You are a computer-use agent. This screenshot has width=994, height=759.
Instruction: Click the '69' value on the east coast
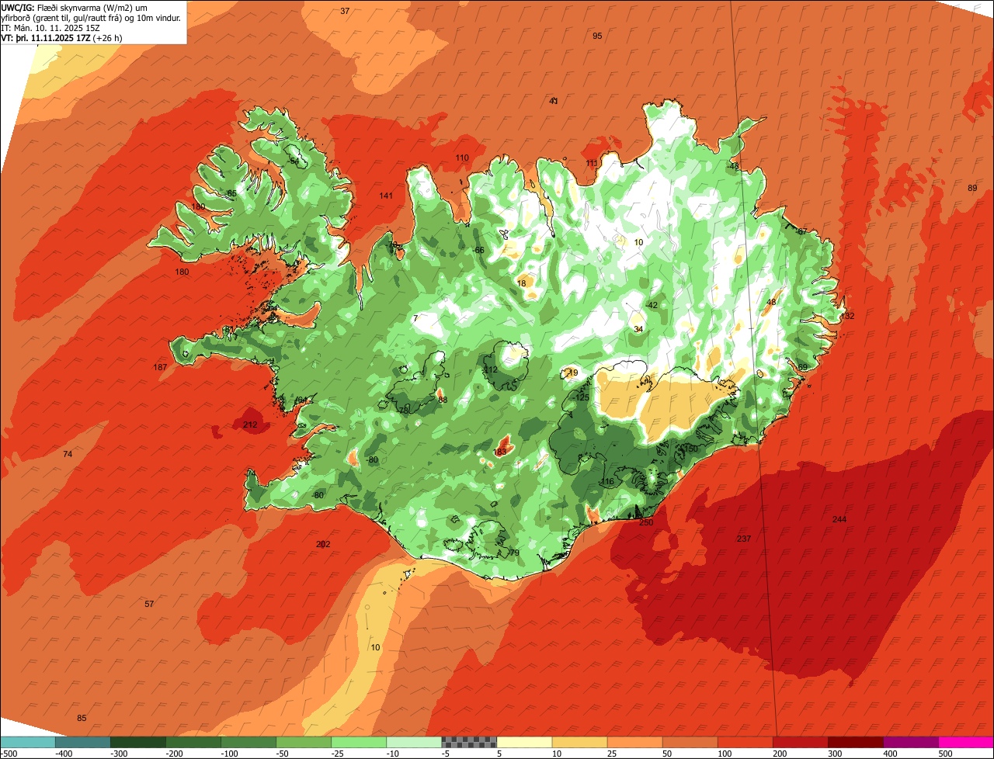[x=803, y=367]
